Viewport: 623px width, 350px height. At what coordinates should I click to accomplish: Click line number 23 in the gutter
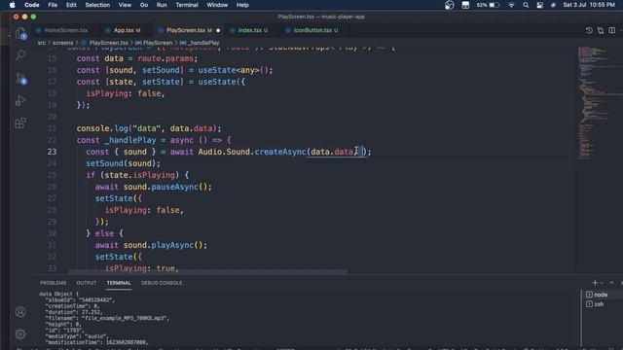(x=52, y=152)
